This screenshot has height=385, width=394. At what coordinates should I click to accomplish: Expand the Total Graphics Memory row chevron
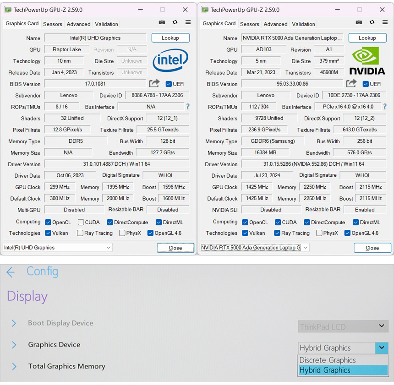pyautogui.click(x=14, y=367)
